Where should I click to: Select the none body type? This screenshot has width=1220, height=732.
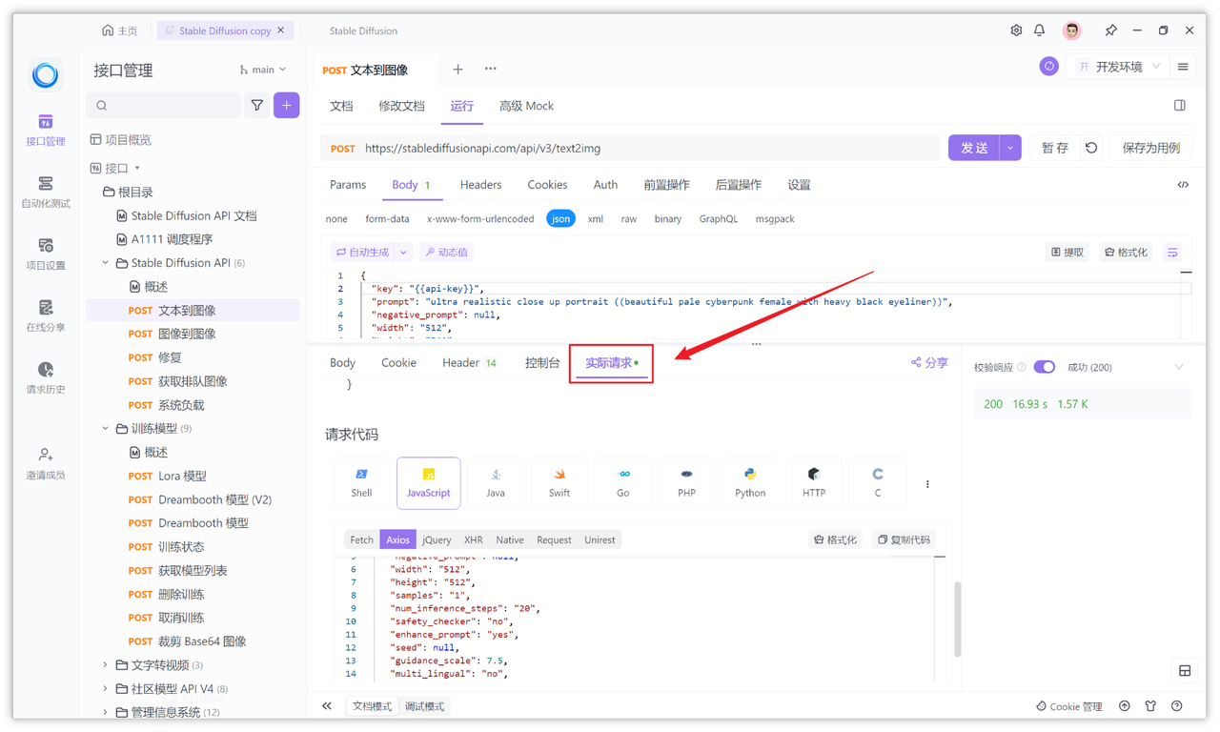click(x=336, y=219)
